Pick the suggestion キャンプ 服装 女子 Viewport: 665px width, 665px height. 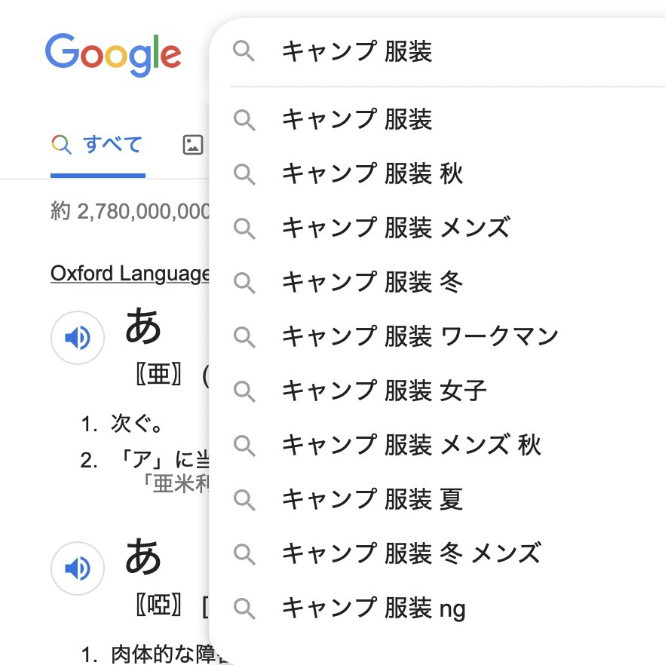click(x=385, y=391)
